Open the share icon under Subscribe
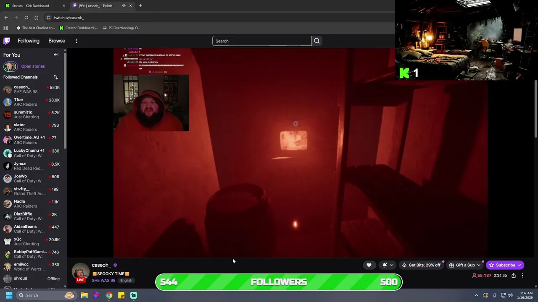Screen dimensions: 538x302 [x=514, y=276]
